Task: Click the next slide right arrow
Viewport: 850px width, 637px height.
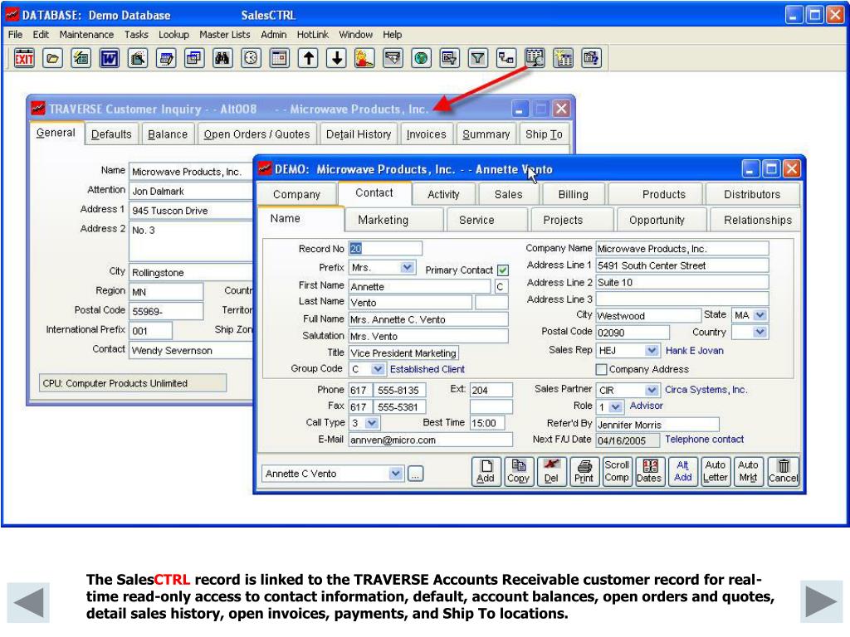Action: tap(821, 601)
